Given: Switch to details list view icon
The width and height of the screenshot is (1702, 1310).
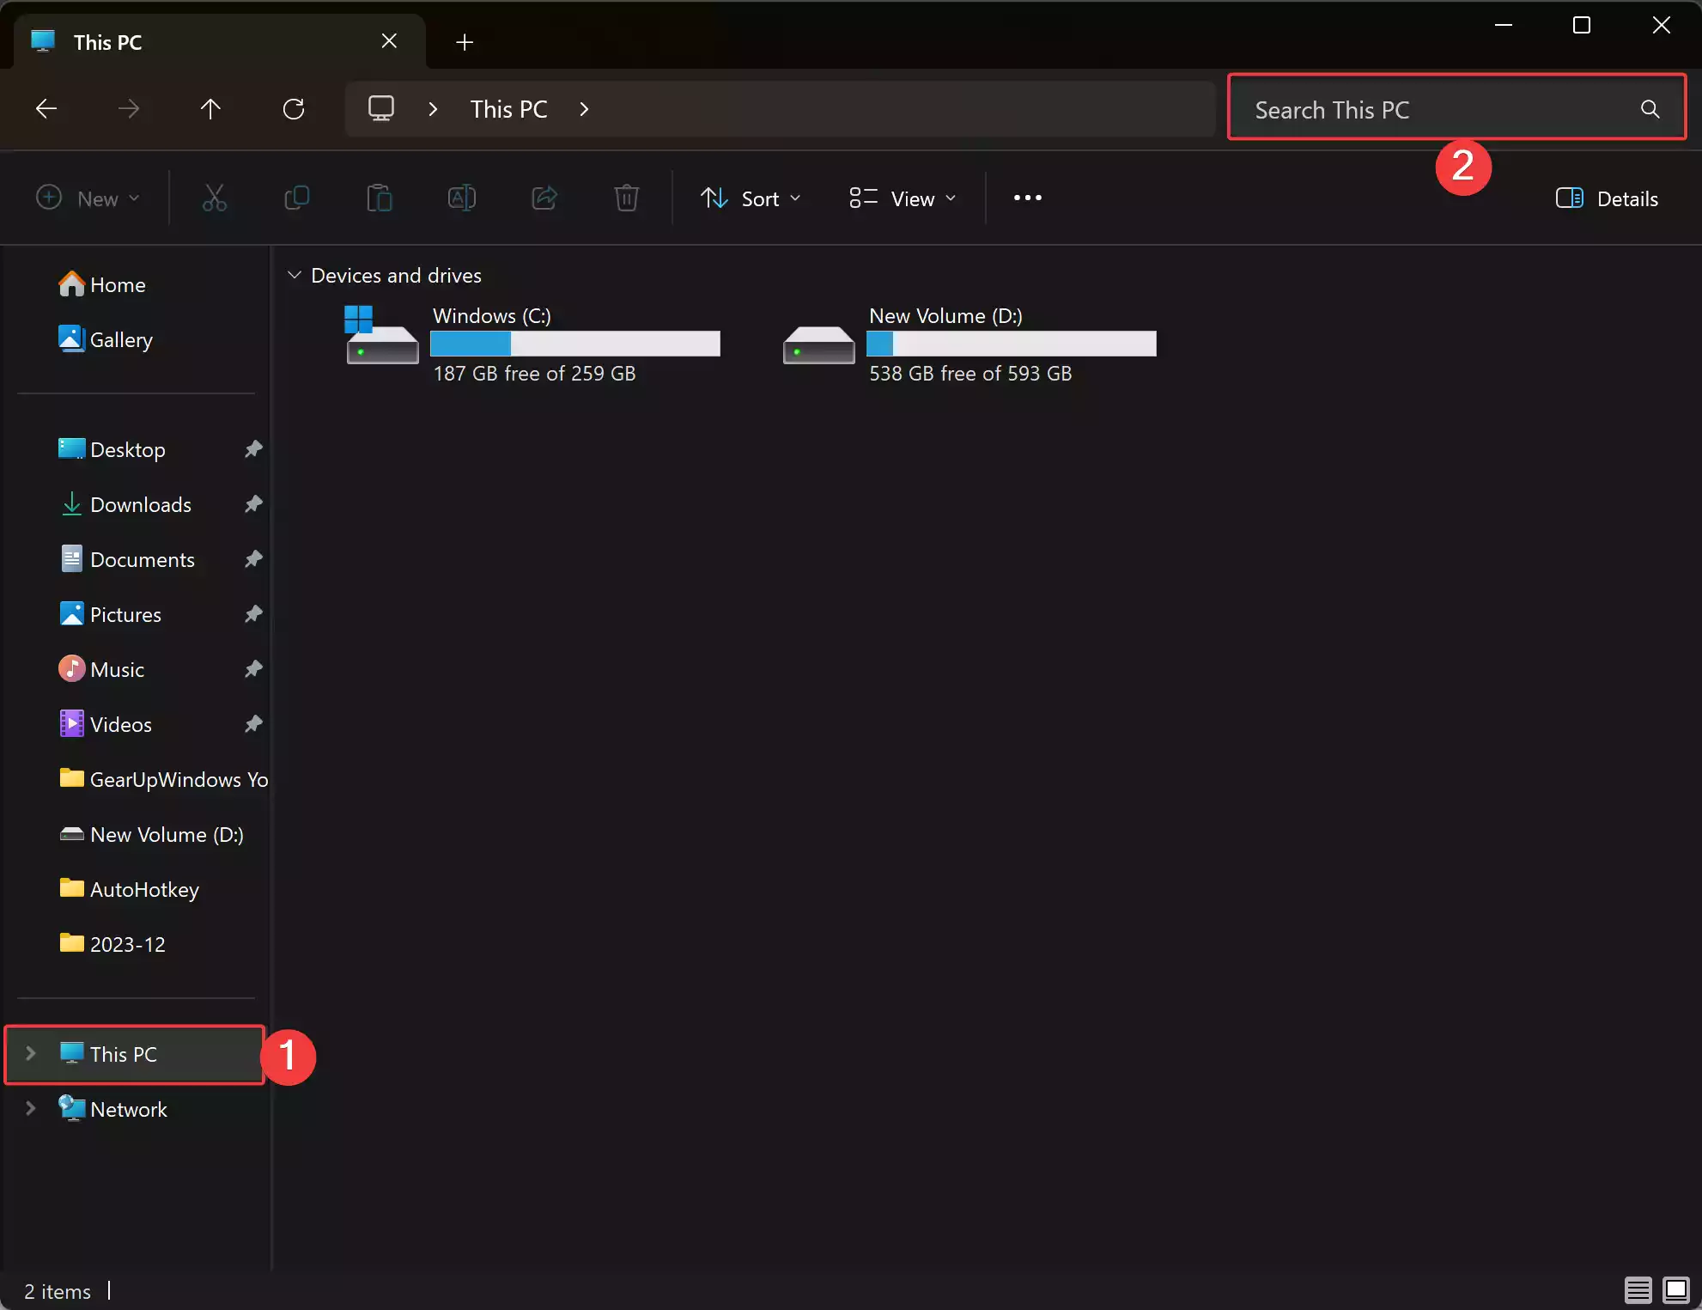Looking at the screenshot, I should (x=1638, y=1289).
